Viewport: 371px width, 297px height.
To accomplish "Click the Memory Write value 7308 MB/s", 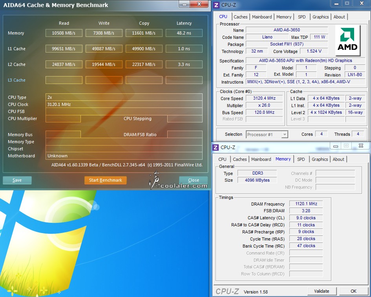I will click(x=104, y=33).
